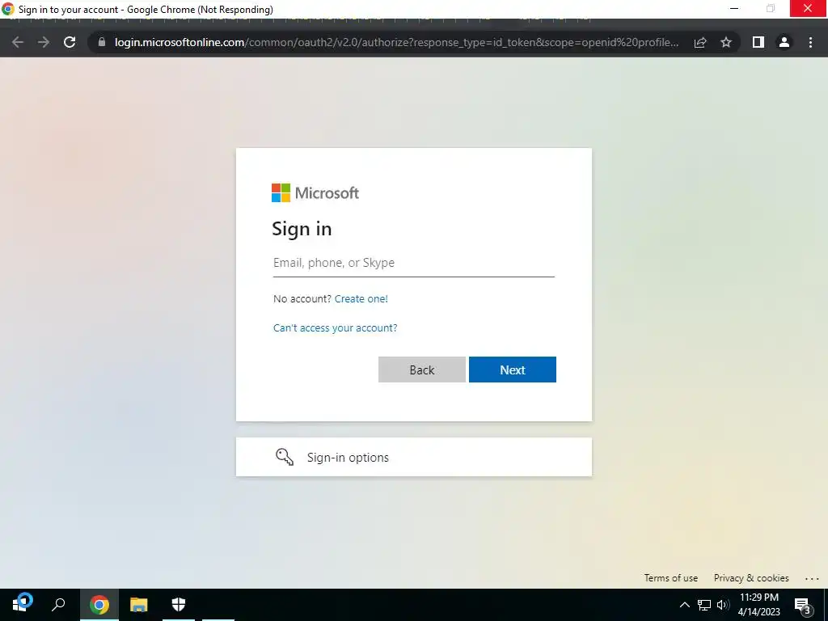This screenshot has height=621, width=828.
Task: Click Chrome icon in taskbar
Action: 99,605
